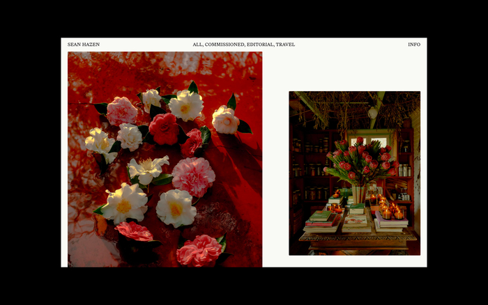Click the pale pink camellia at upper left
Viewport: 488px width, 305px height.
pos(122,111)
